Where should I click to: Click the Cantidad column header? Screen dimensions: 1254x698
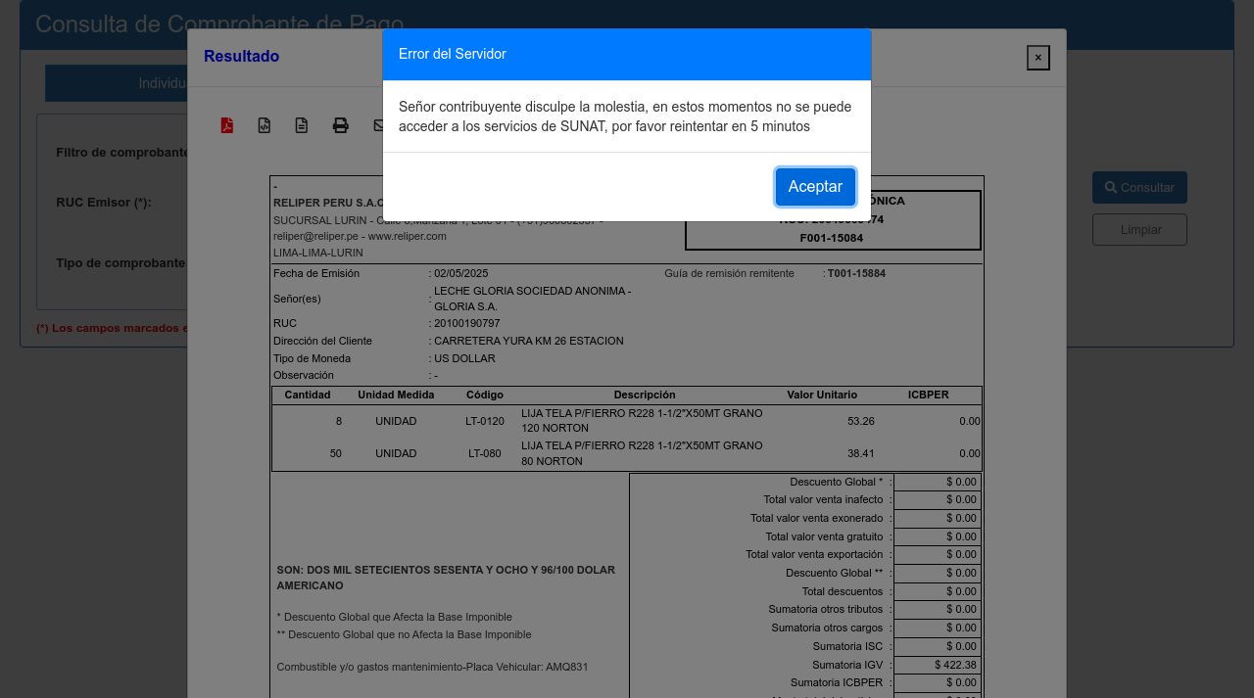pyautogui.click(x=307, y=395)
